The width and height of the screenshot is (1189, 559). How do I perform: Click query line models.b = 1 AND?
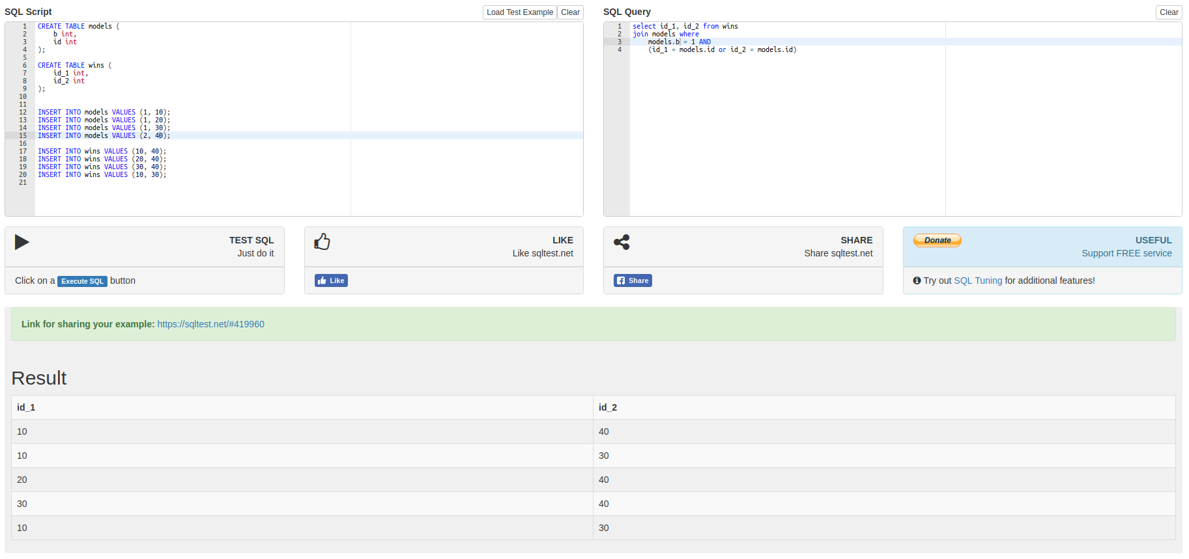(679, 42)
